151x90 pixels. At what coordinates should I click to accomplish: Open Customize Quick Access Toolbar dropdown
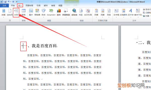[17, 2]
